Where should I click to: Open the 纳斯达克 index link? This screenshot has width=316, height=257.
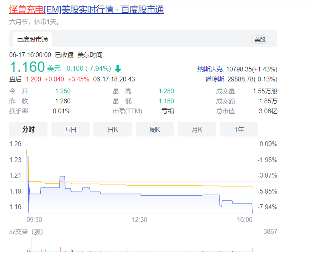[210, 69]
